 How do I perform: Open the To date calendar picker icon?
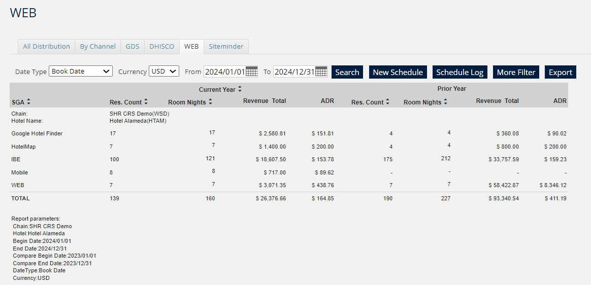tap(321, 72)
